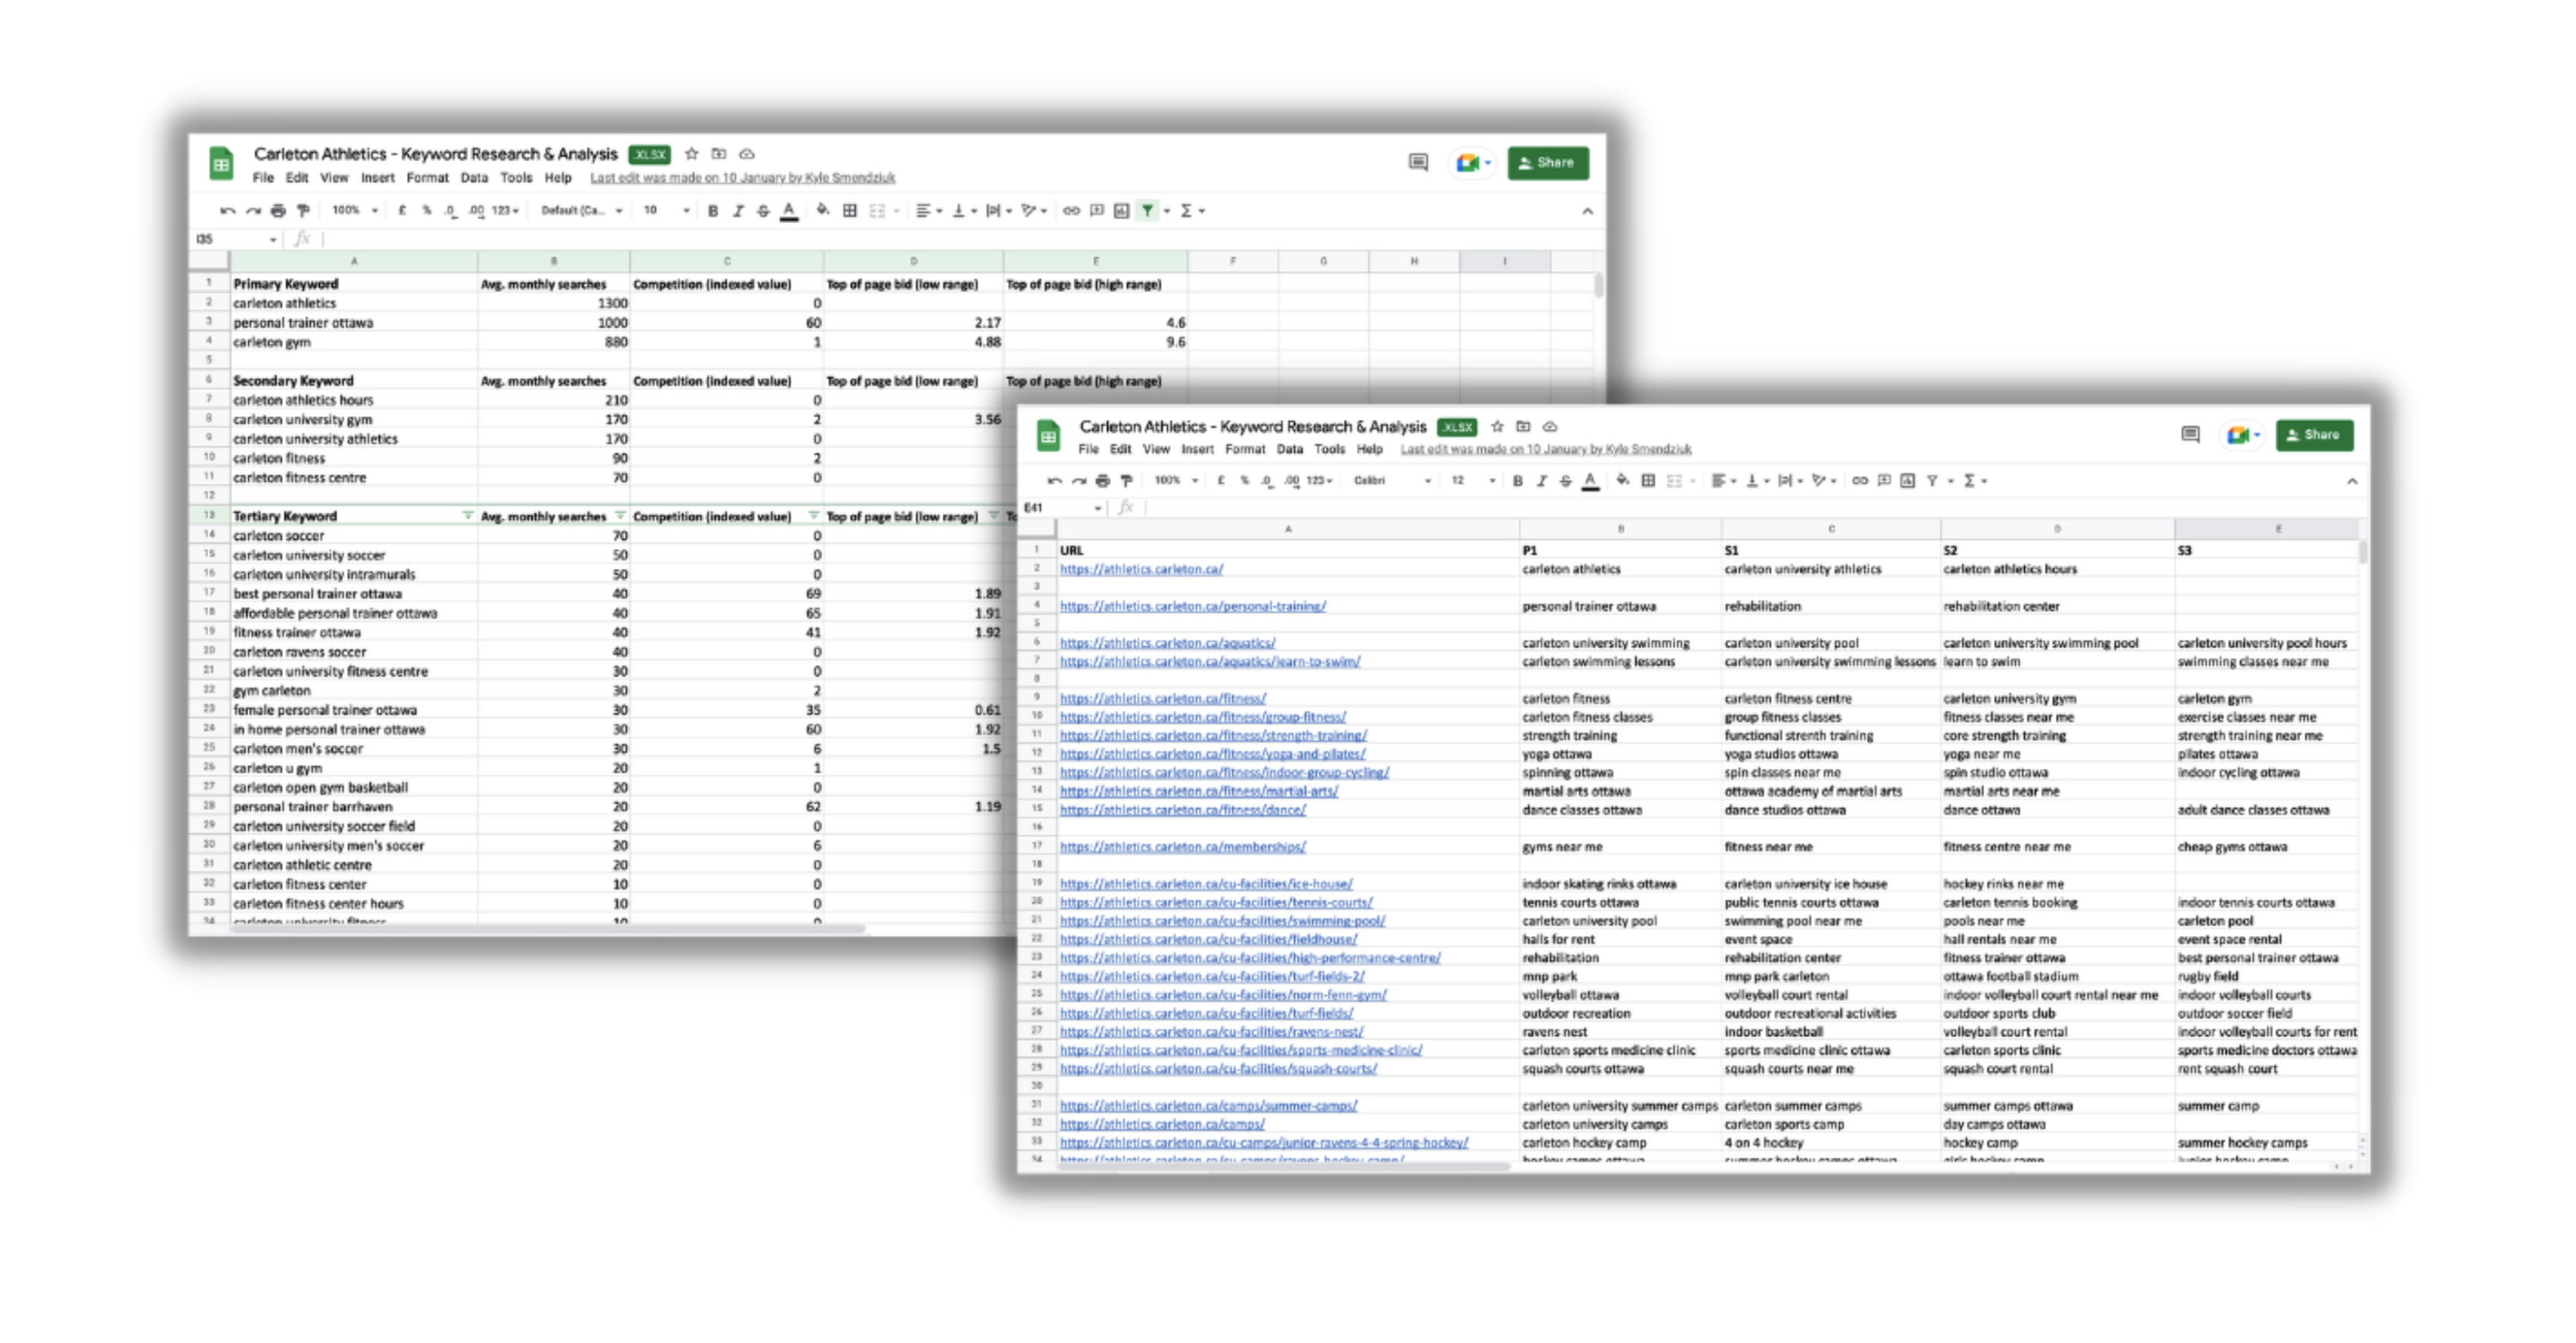This screenshot has width=2576, height=1343.
Task: Open the athletics.carleton.ca/memberships/ link
Action: tap(1182, 847)
